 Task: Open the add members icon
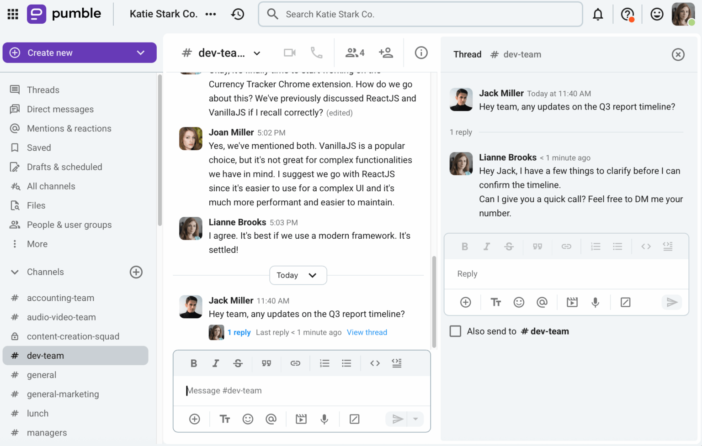click(386, 53)
